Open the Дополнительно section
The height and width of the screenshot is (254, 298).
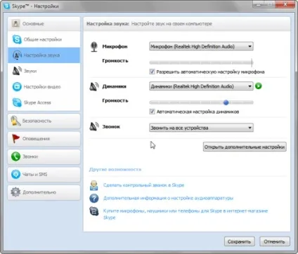44,192
